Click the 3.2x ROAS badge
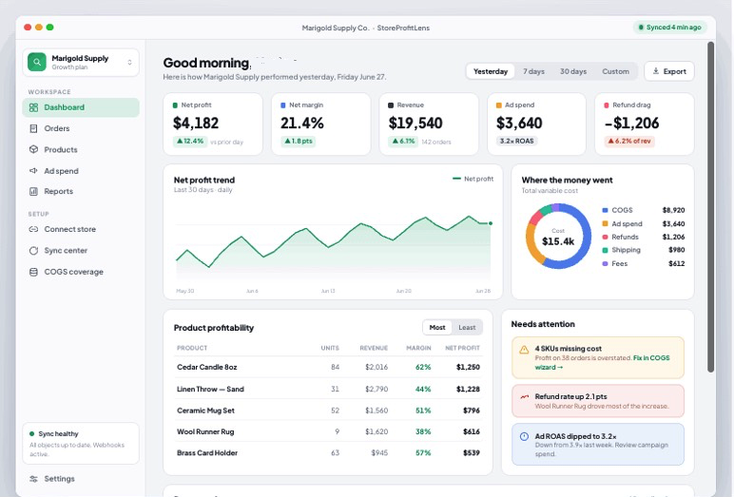Image resolution: width=734 pixels, height=497 pixels. (x=517, y=142)
